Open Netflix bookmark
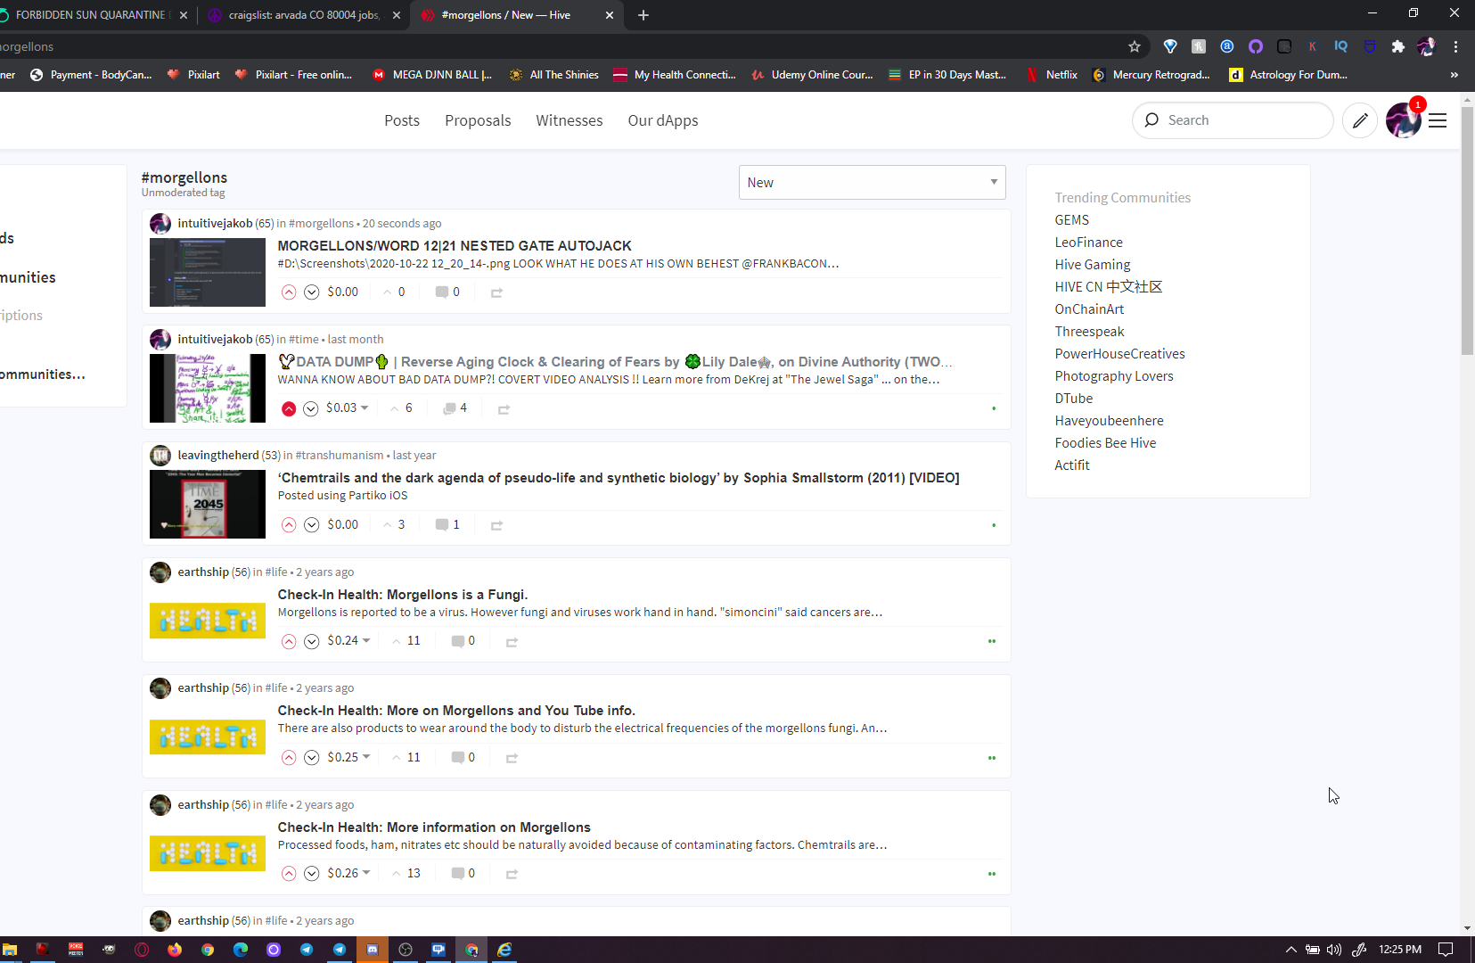This screenshot has height=963, width=1475. tap(1052, 75)
